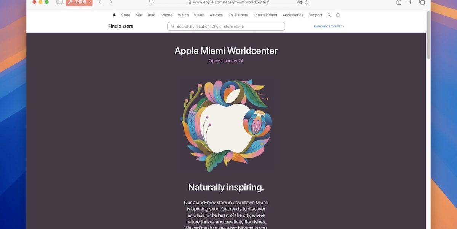Image resolution: width=457 pixels, height=229 pixels.
Task: Open a new tab with plus icon
Action: 410,2
